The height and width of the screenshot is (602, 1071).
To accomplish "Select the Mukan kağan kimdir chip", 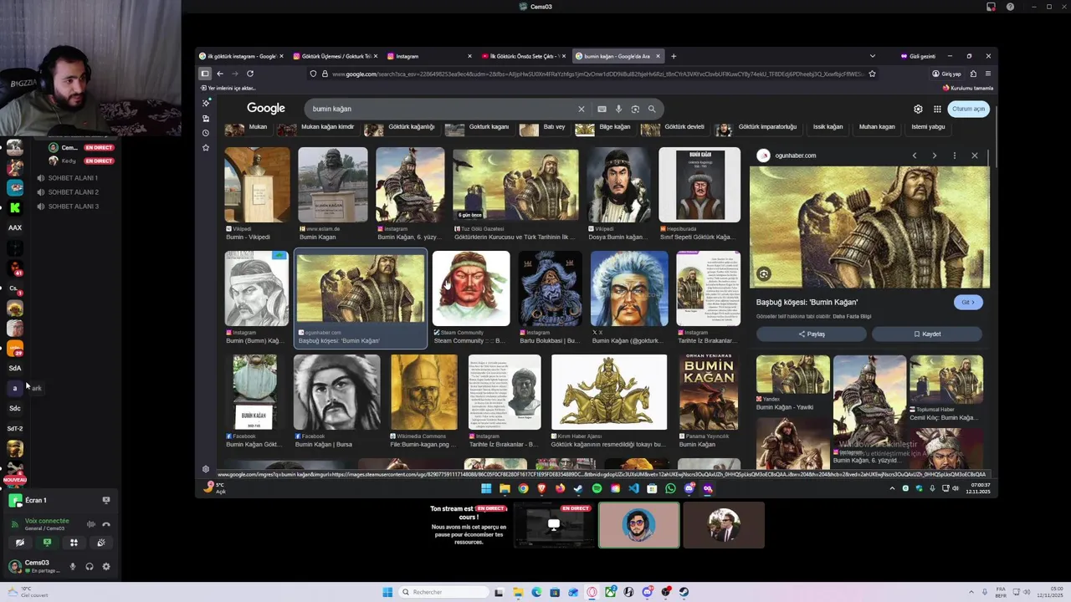I will click(x=318, y=127).
